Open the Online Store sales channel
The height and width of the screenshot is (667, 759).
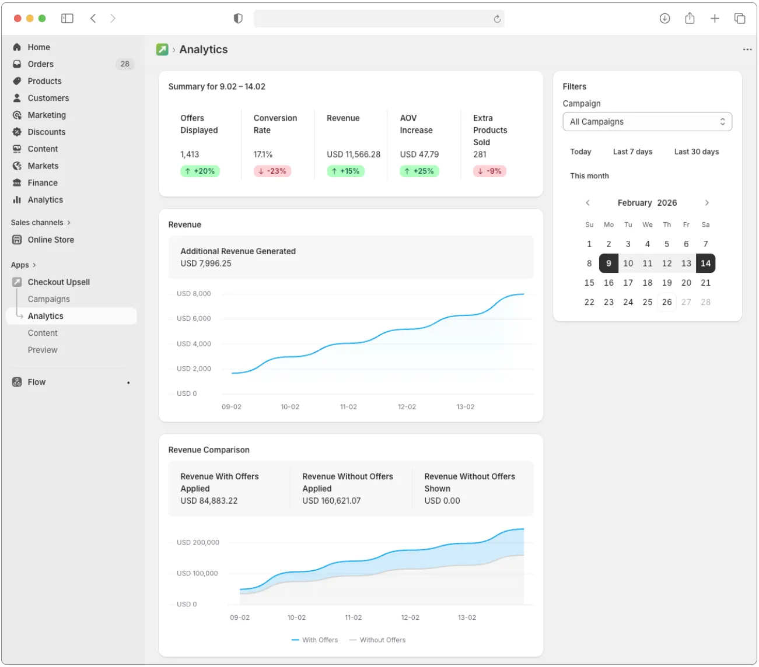click(x=51, y=240)
